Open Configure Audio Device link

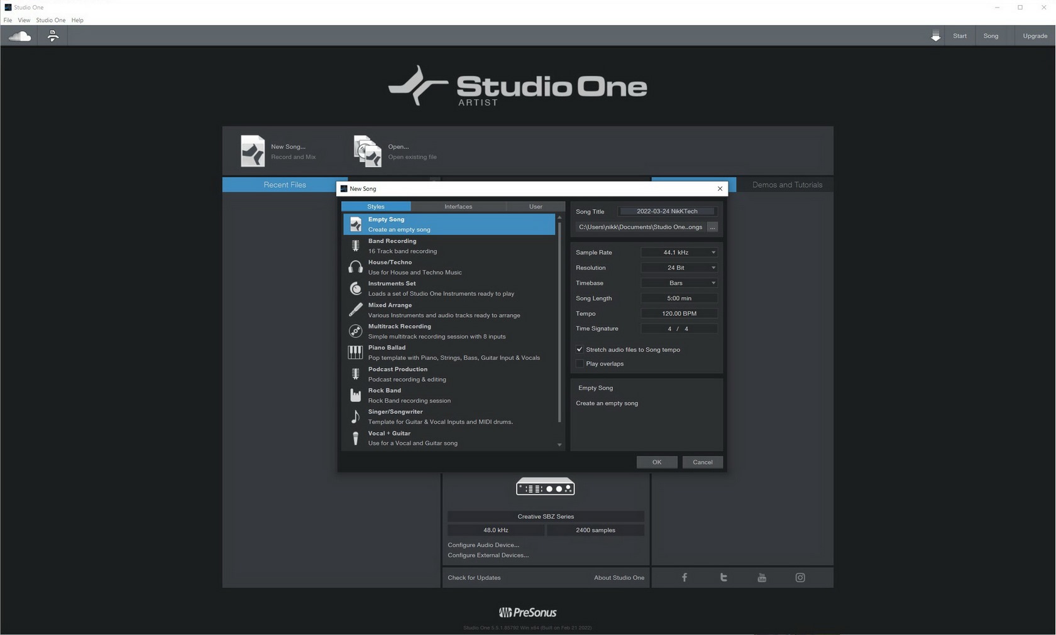point(483,545)
